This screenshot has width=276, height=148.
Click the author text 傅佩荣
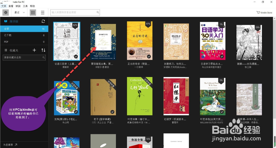[65, 67]
